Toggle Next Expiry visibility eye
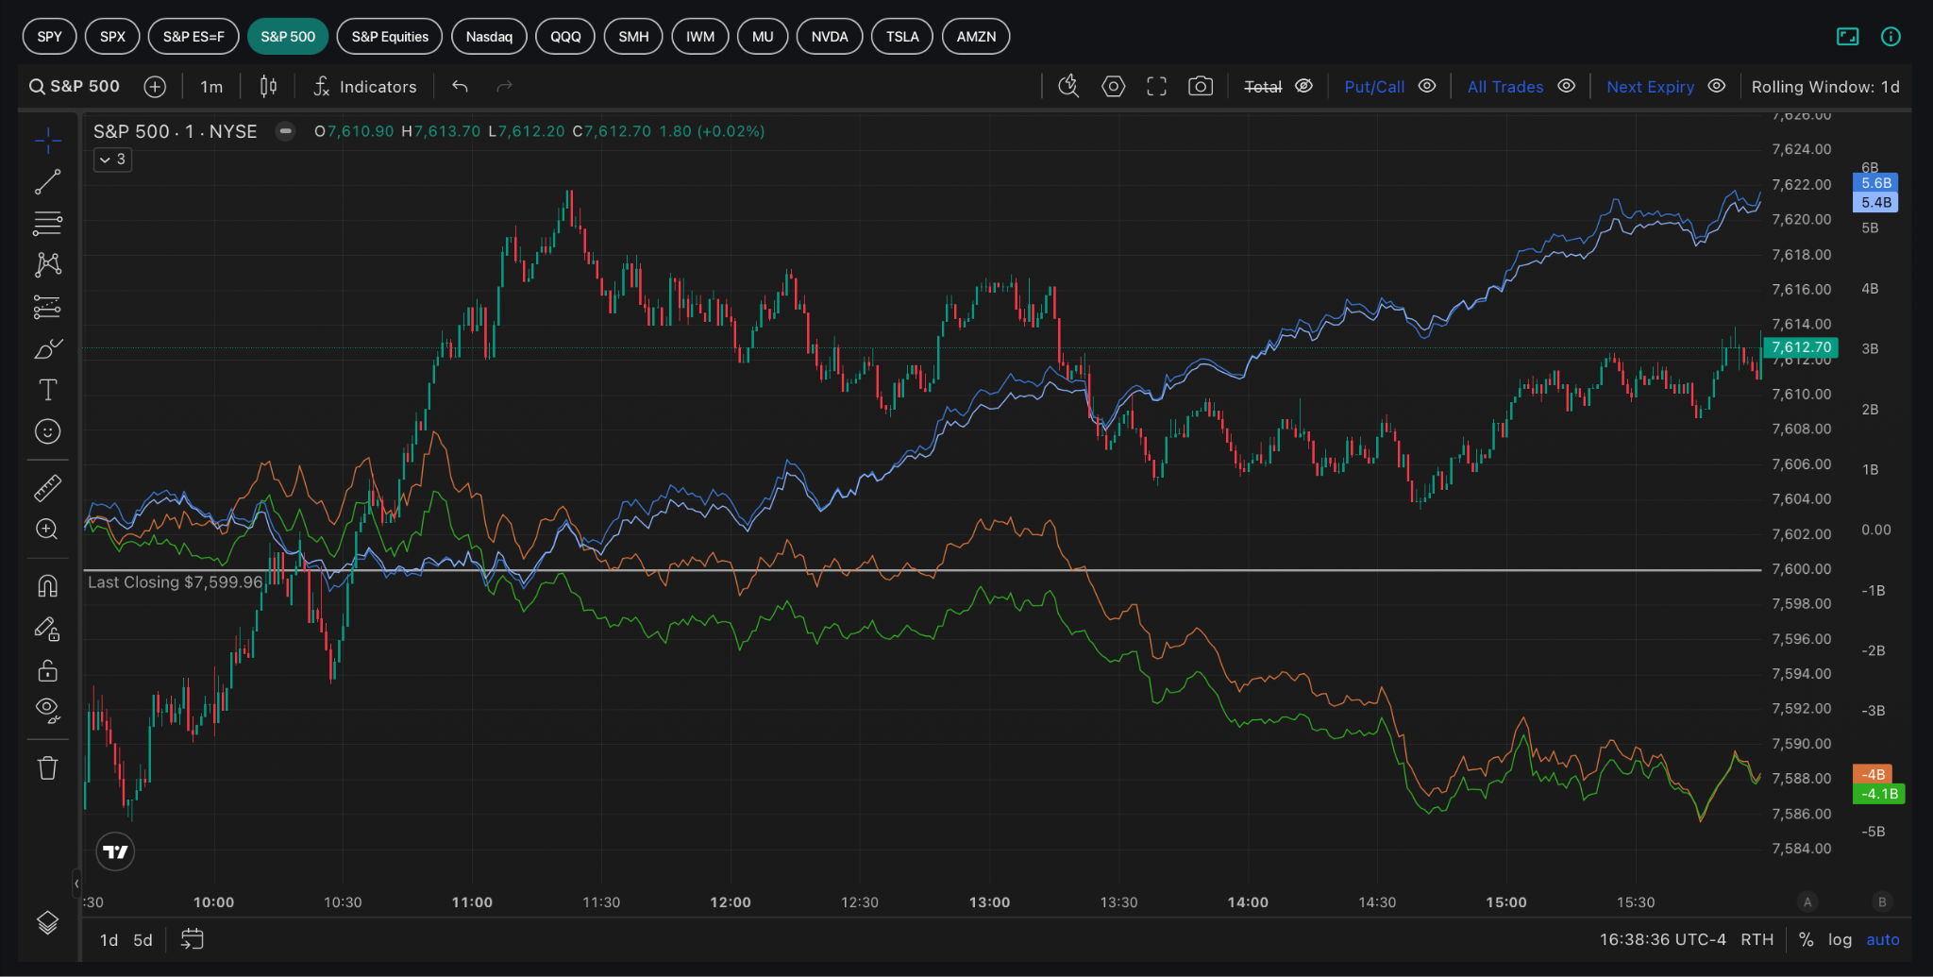The image size is (1933, 977). (x=1717, y=86)
